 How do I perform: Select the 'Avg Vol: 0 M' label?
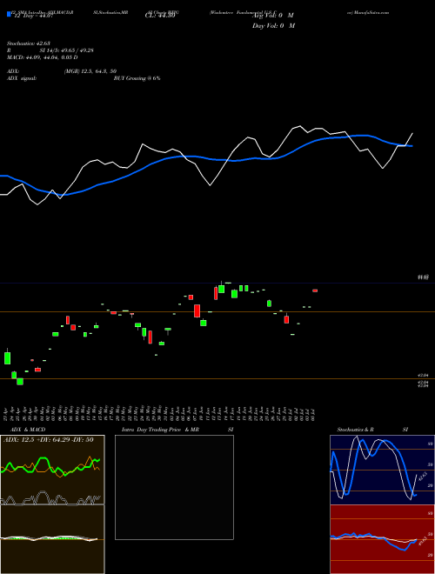tap(273, 16)
